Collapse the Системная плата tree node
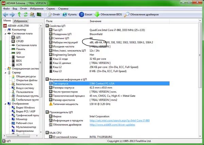 tap(5, 34)
